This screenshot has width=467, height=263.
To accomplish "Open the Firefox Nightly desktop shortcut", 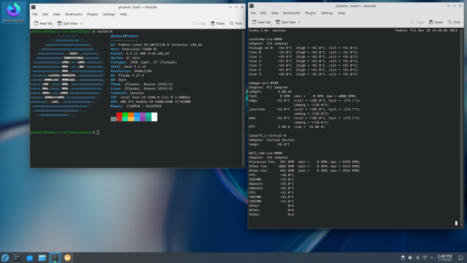I will click(x=13, y=12).
